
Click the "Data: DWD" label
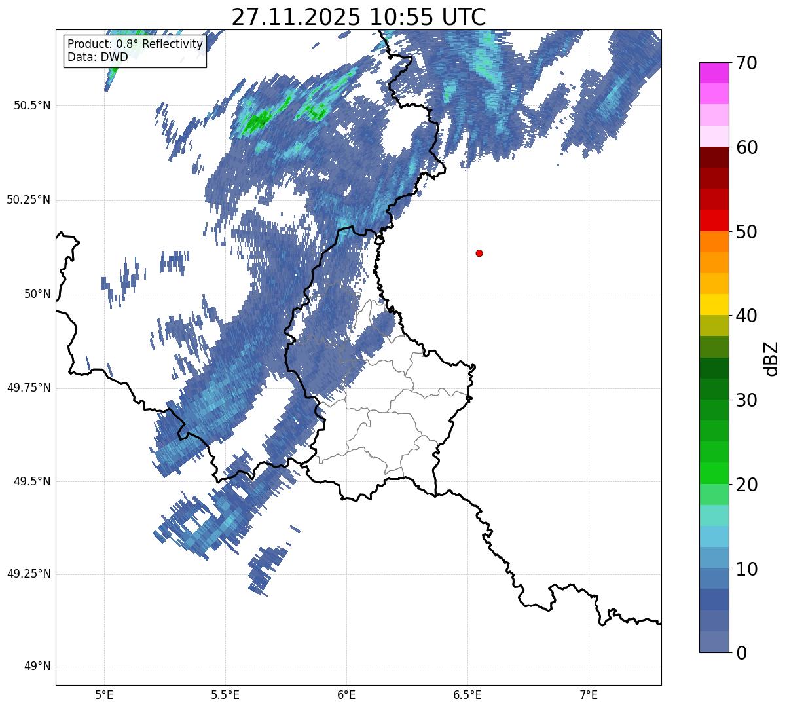pos(98,57)
